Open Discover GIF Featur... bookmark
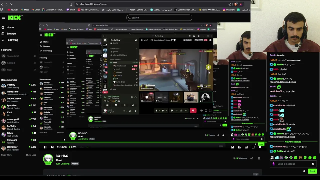This screenshot has width=320, height=180. (x=53, y=10)
